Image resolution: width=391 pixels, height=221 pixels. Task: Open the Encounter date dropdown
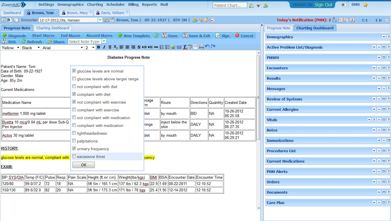(100, 20)
